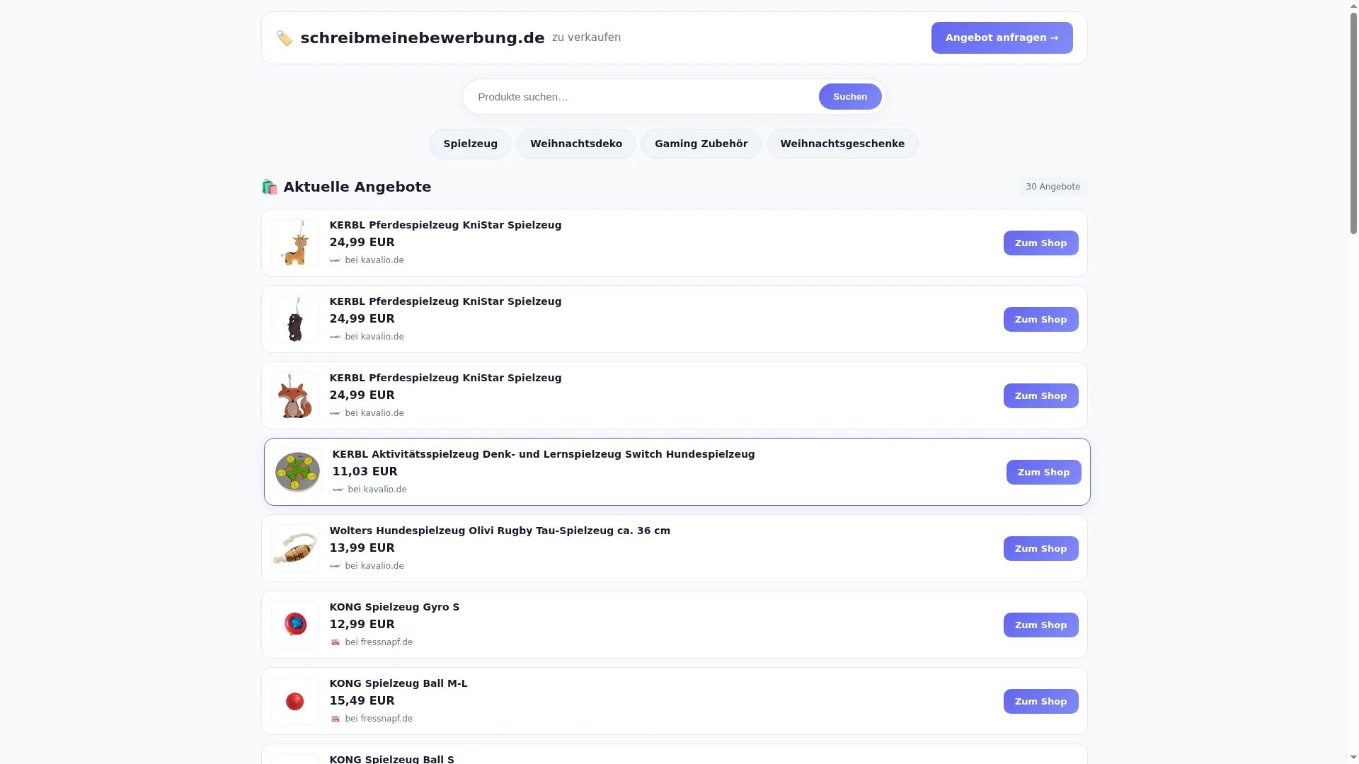The height and width of the screenshot is (764, 1359).
Task: Click the Suchen search button
Action: click(850, 97)
